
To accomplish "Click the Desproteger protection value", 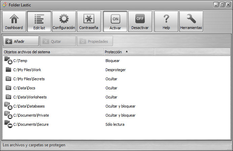I will click(x=115, y=70).
